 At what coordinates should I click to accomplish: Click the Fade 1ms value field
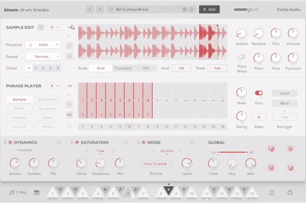pyautogui.click(x=217, y=68)
